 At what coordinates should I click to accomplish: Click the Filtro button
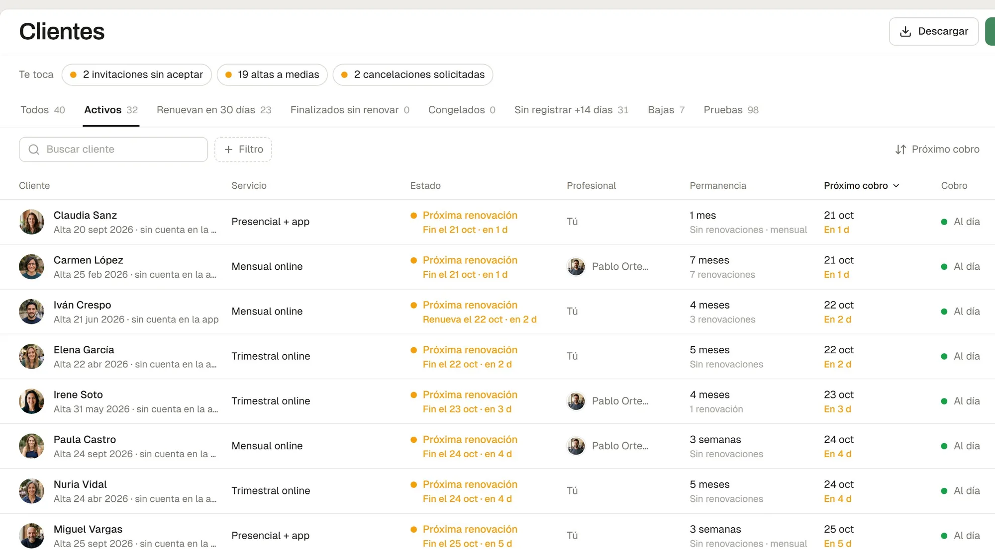coord(243,150)
